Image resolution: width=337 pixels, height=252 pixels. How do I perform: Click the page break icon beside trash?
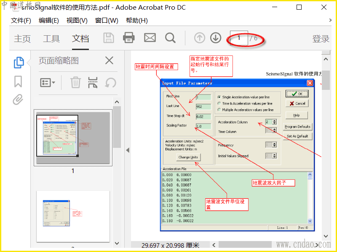(93, 82)
